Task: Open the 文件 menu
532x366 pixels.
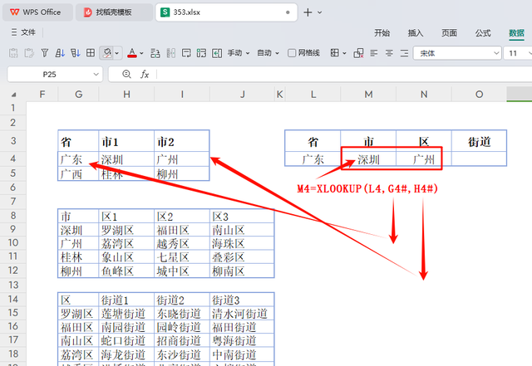Action: coord(28,32)
